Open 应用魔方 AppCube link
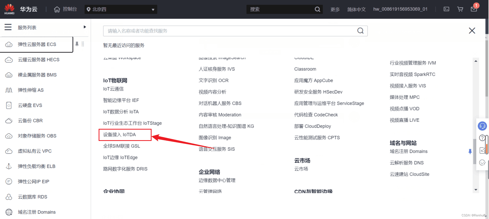489x219 pixels. (x=314, y=80)
